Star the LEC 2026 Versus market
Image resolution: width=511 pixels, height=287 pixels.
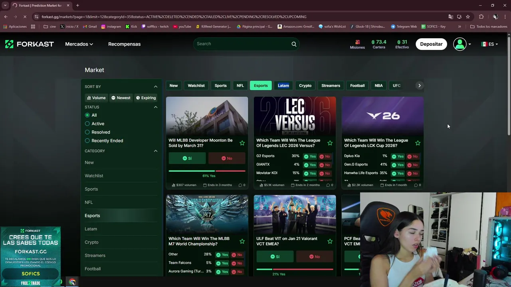click(x=330, y=143)
